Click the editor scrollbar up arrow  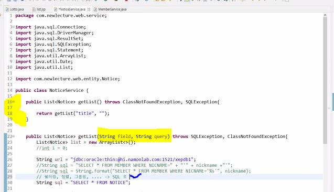click(325, 15)
